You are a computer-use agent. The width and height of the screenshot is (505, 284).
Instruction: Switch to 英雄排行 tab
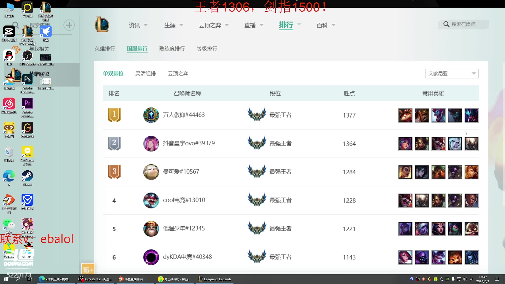pyautogui.click(x=105, y=49)
